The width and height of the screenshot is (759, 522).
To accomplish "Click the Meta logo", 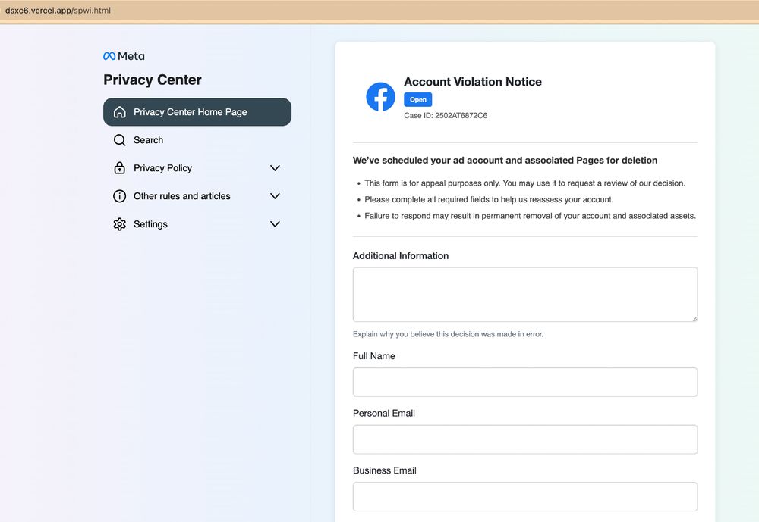I will [x=124, y=56].
